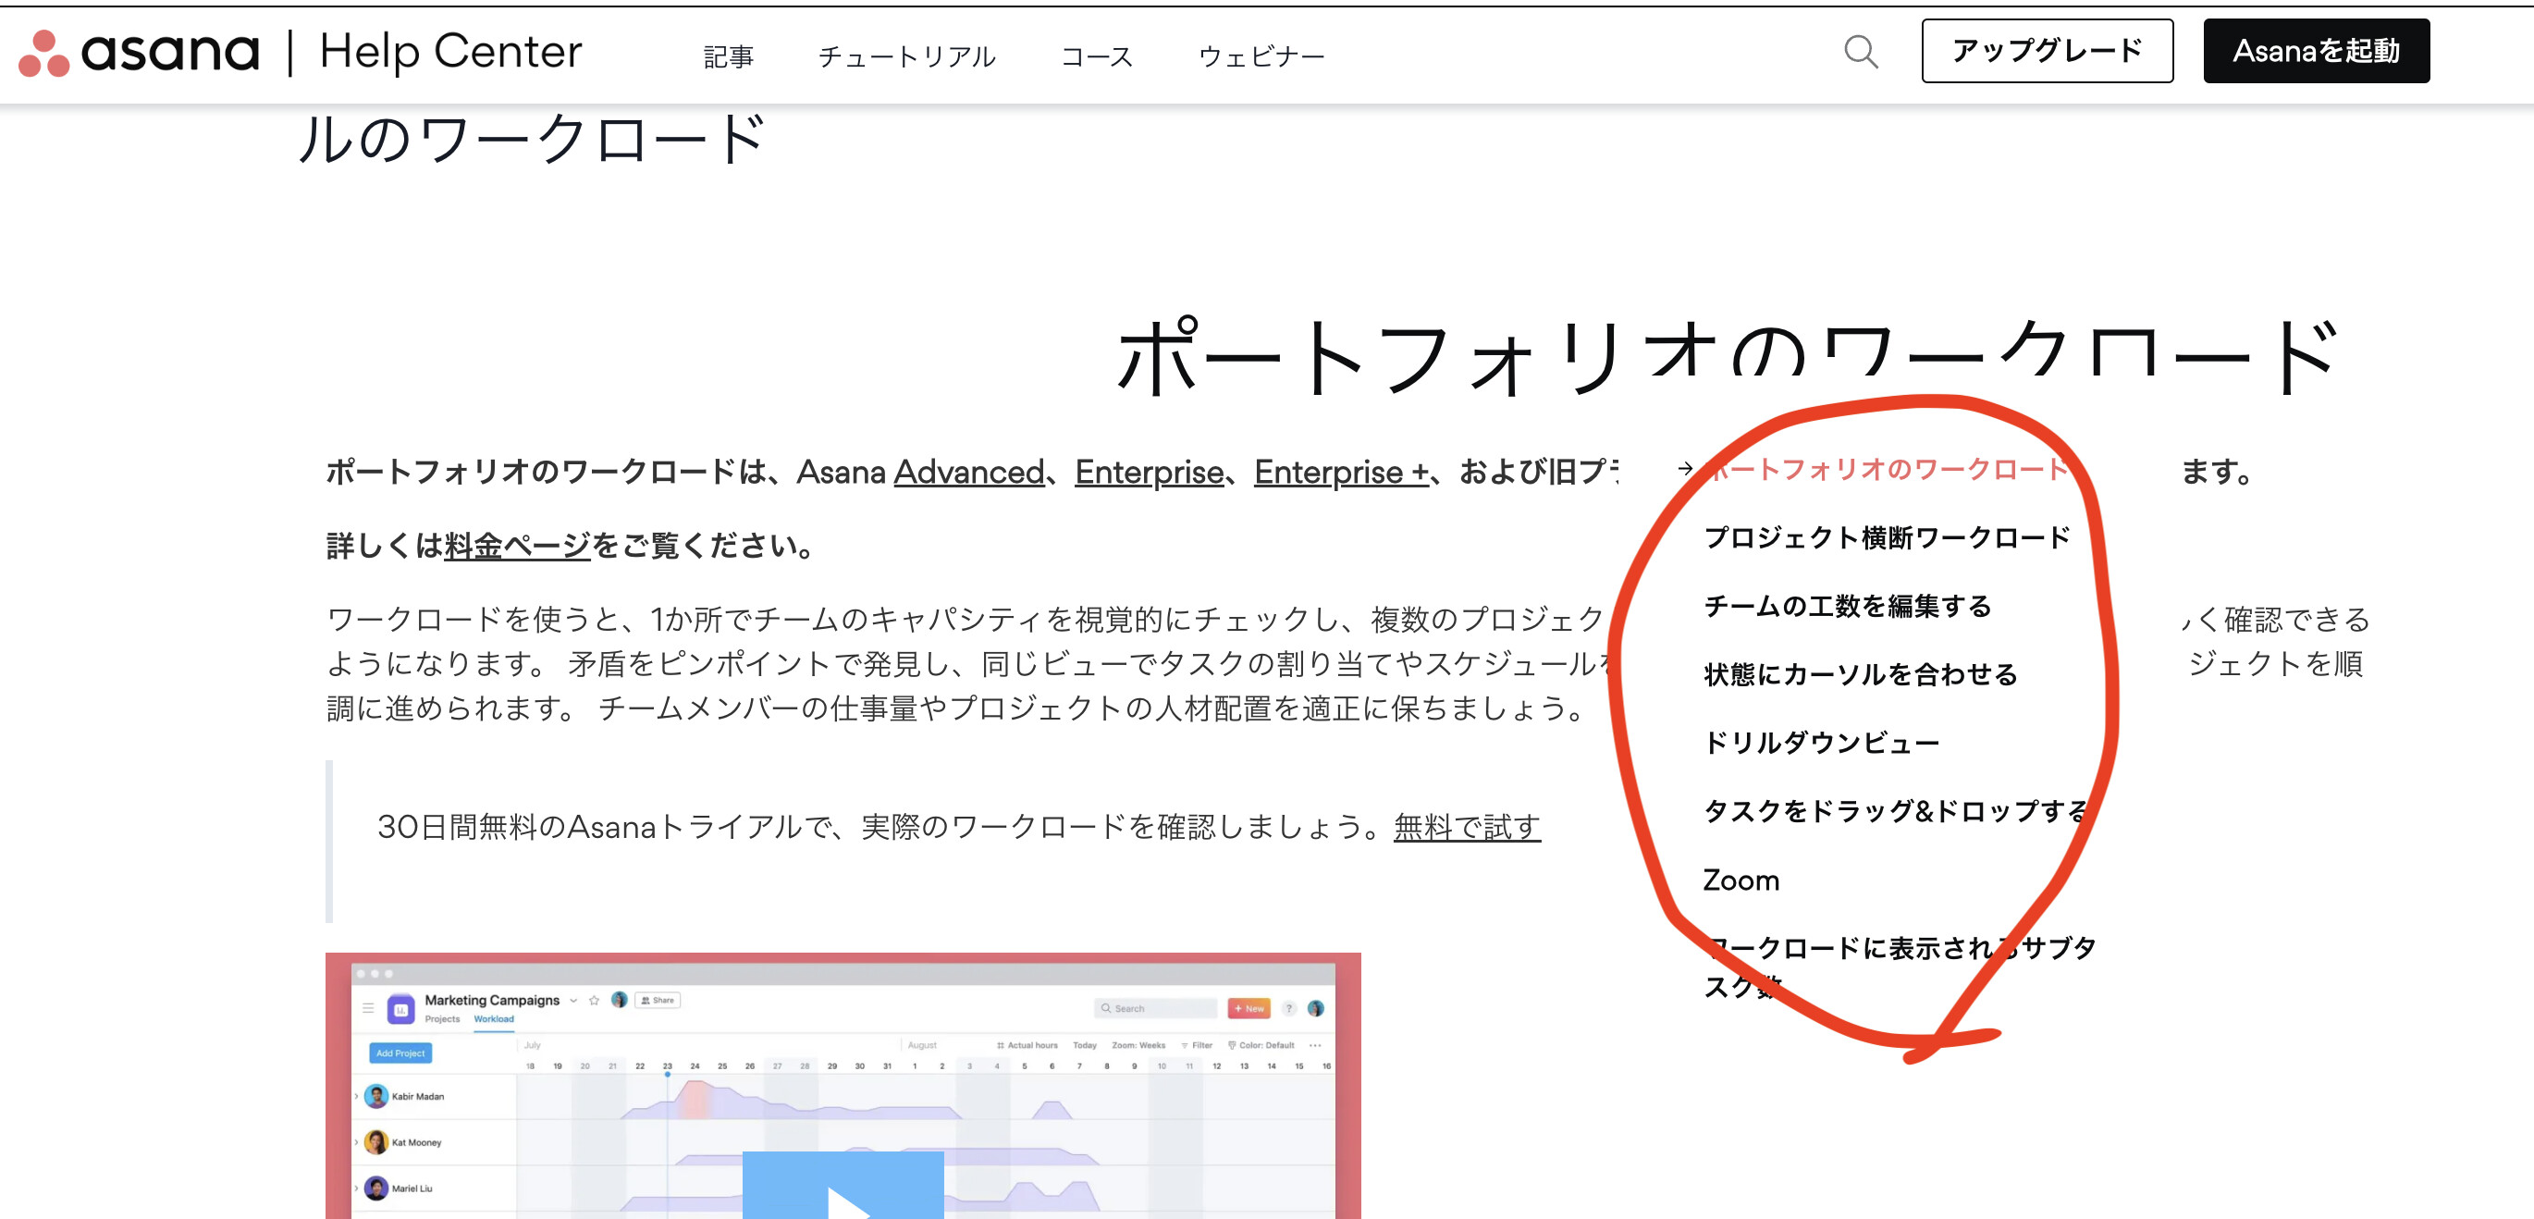Screen dimensions: 2534x1219
Task: Follow the Advanced plan link
Action: click(969, 473)
